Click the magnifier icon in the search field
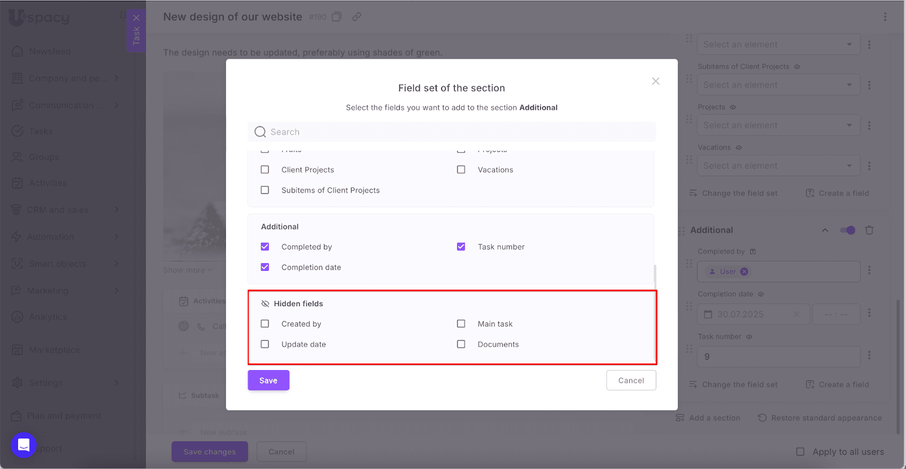Screen dimensions: 906x469 [260, 132]
